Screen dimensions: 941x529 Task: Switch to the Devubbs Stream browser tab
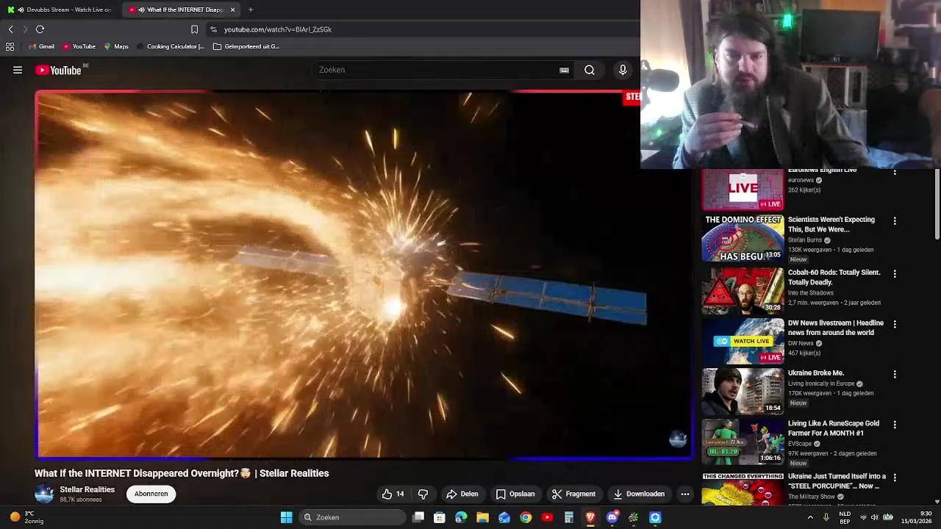coord(59,10)
